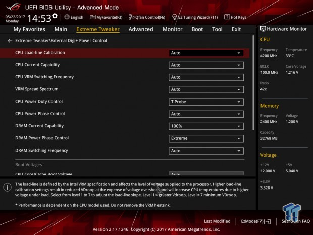Go to Exit tab
The height and width of the screenshot is (235, 313).
click(236, 29)
